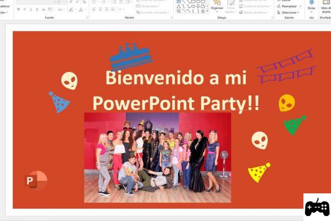
Task: Select the blue birthday cake graphic
Action: pyautogui.click(x=131, y=56)
